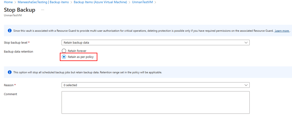Click the Stop Backup page title

coord(19,10)
